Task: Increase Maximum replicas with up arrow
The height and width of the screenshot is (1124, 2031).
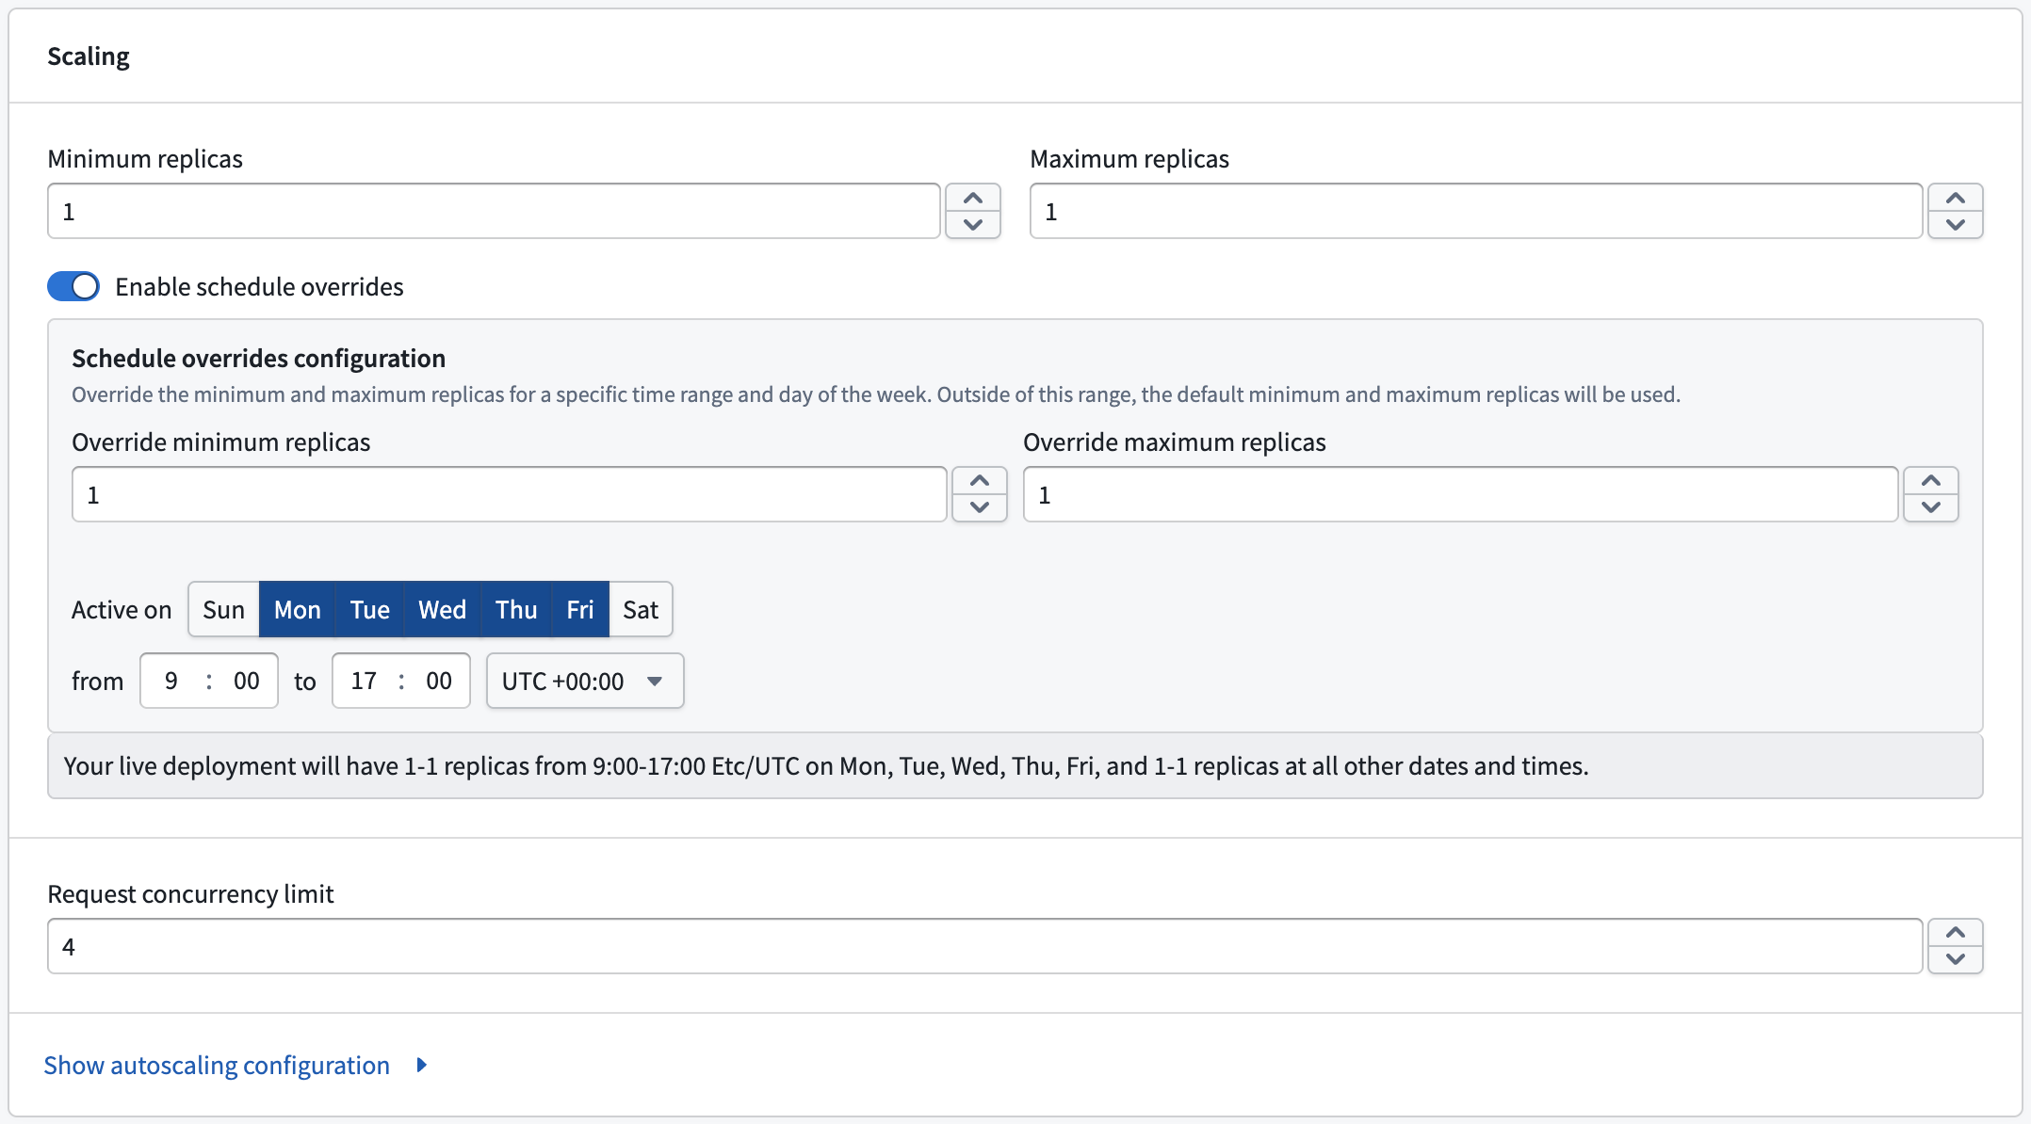Action: click(1956, 198)
